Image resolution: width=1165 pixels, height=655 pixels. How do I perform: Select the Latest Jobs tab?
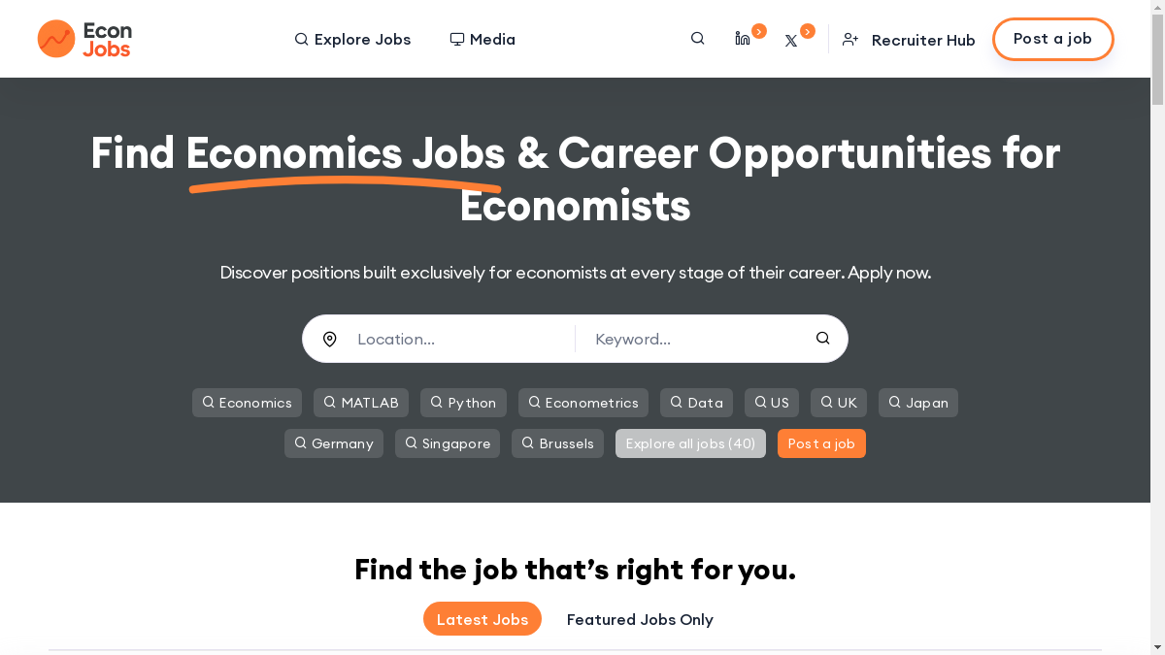coord(483,619)
